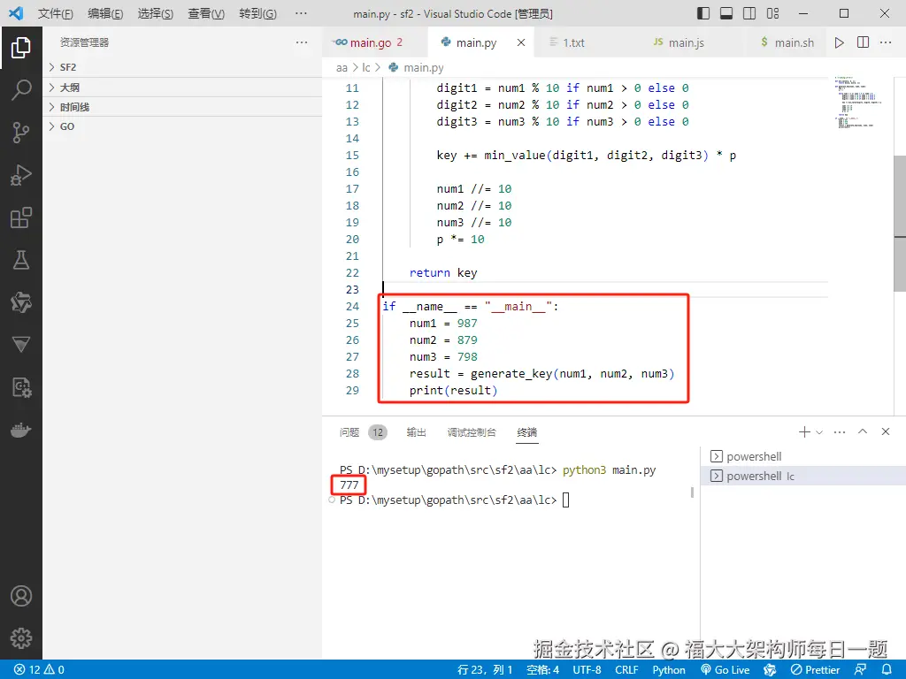This screenshot has height=679, width=906.
Task: Toggle primary side bar layout icon
Action: click(x=703, y=13)
